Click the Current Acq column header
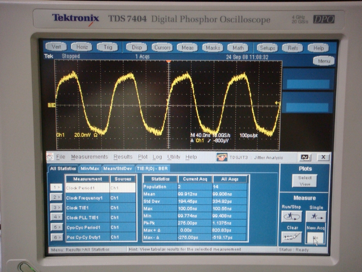The height and width of the screenshot is (272, 362). tap(195, 179)
